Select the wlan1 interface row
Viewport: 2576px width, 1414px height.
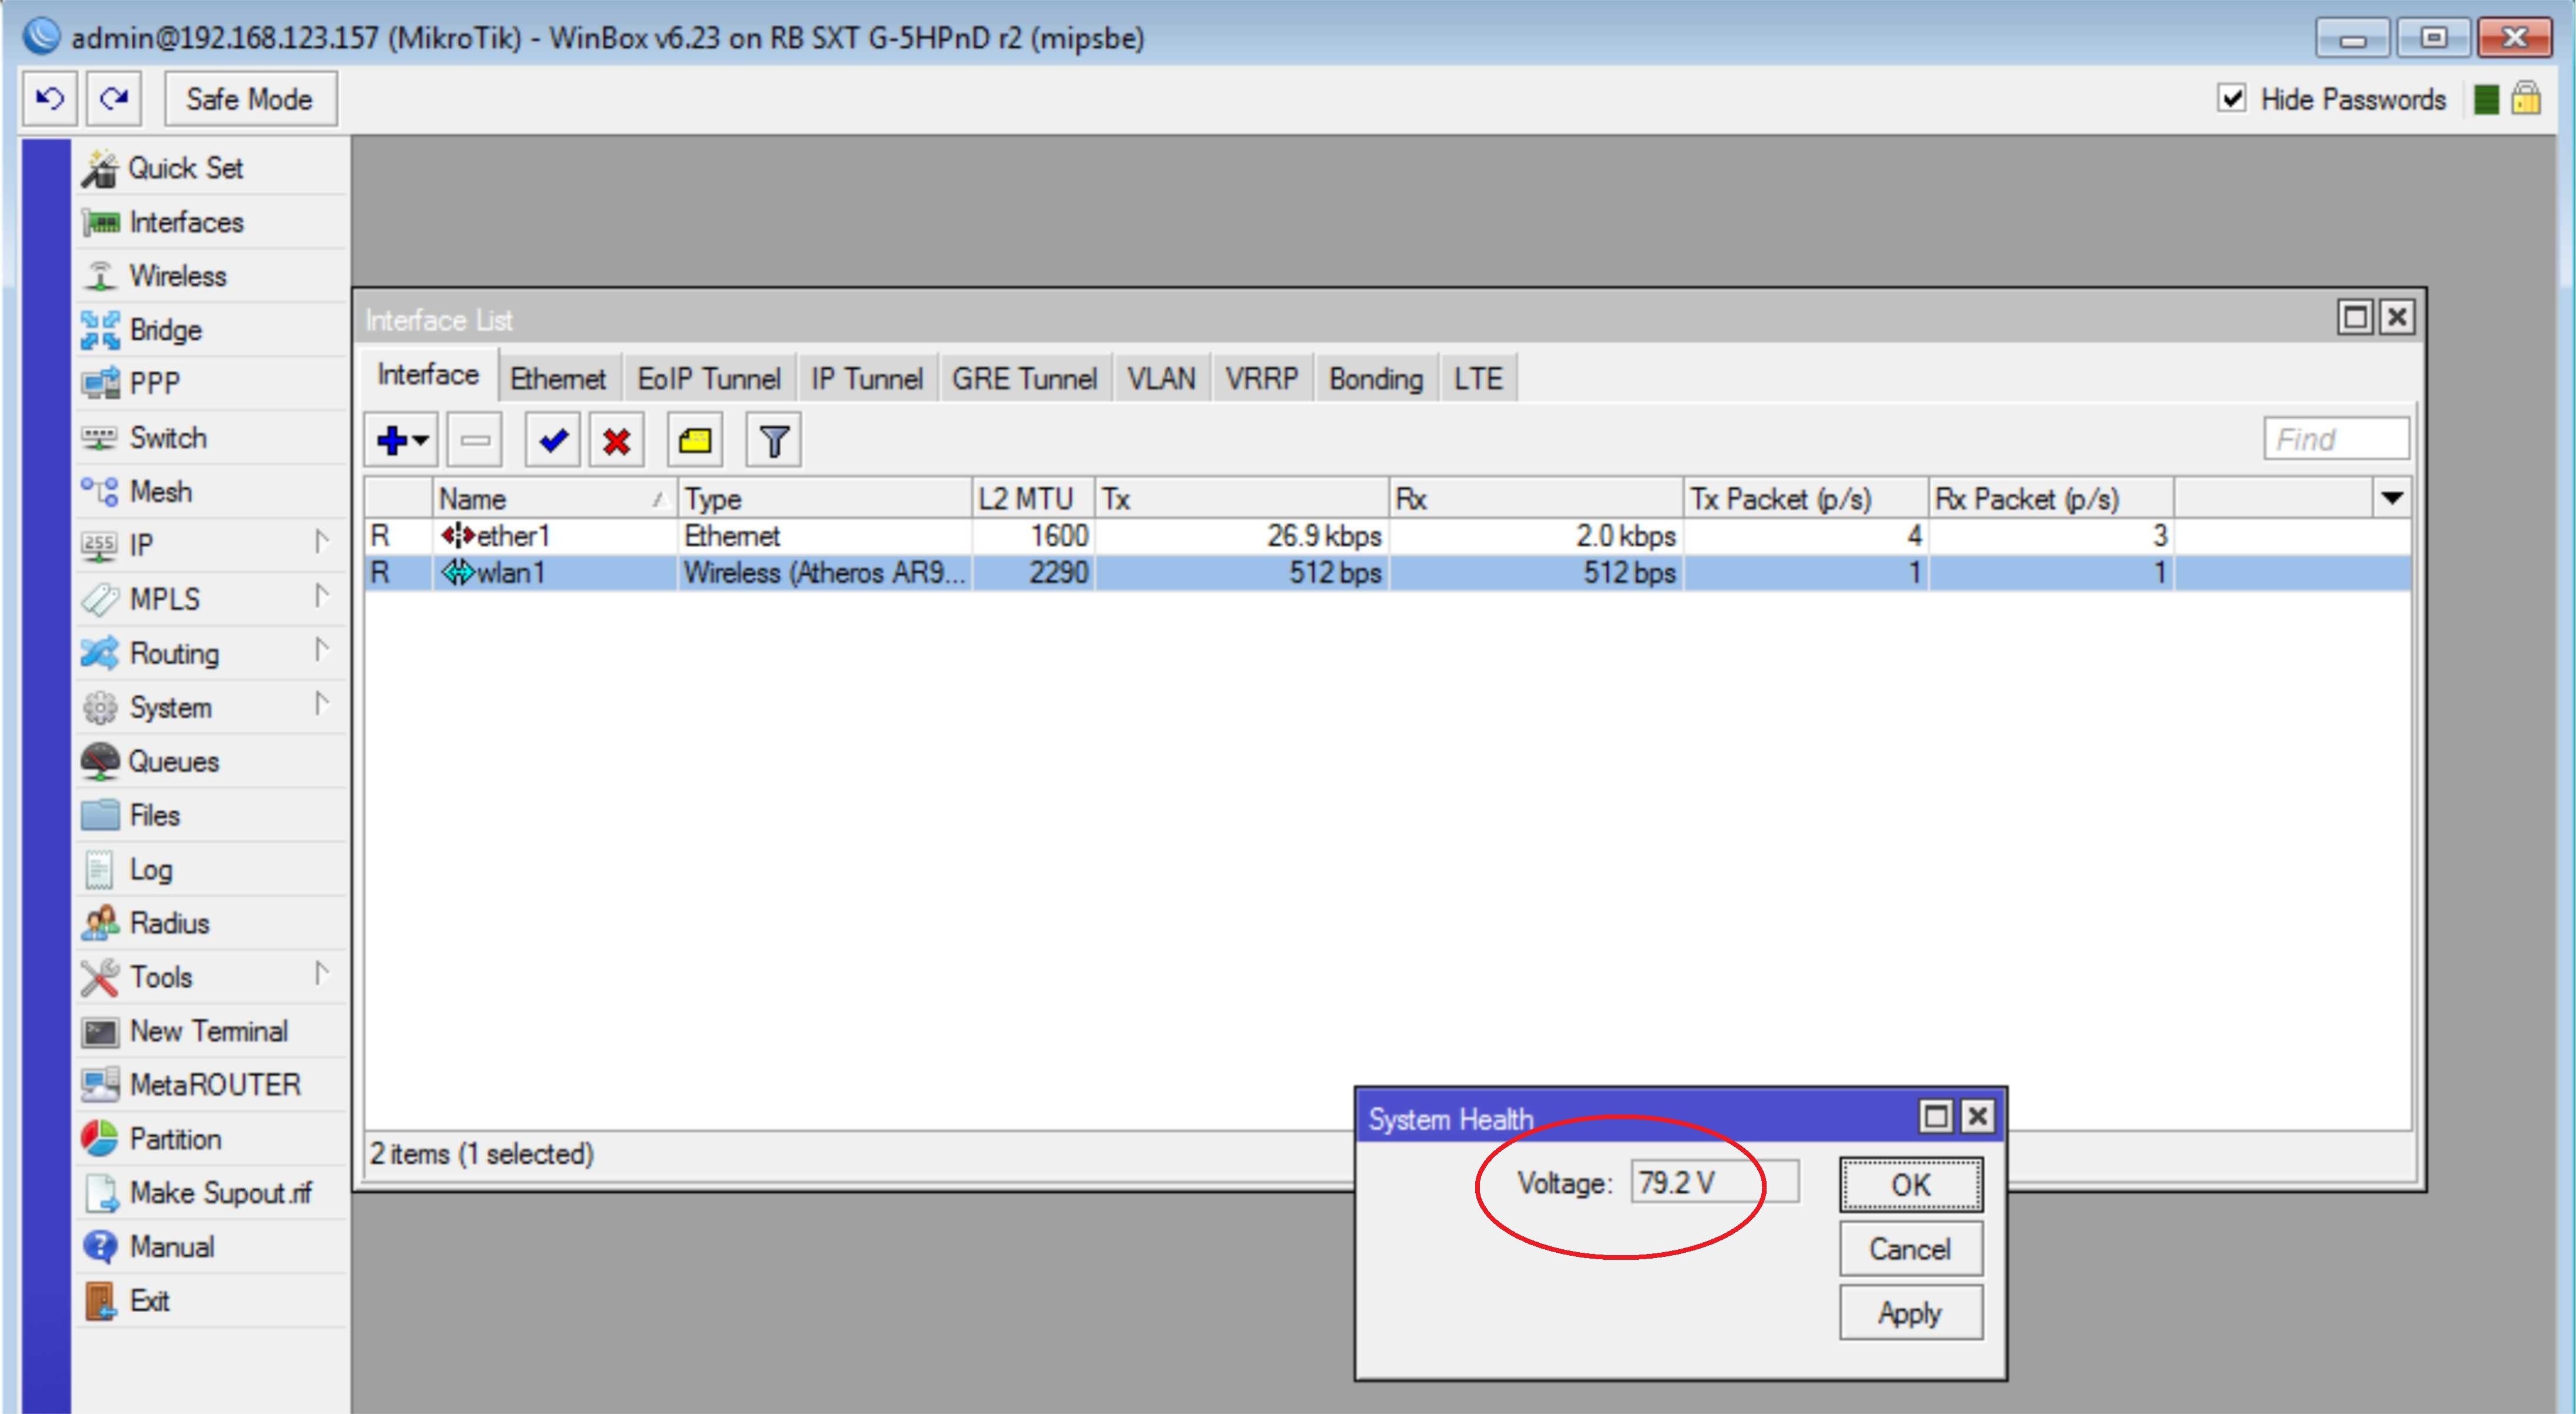coord(1387,574)
